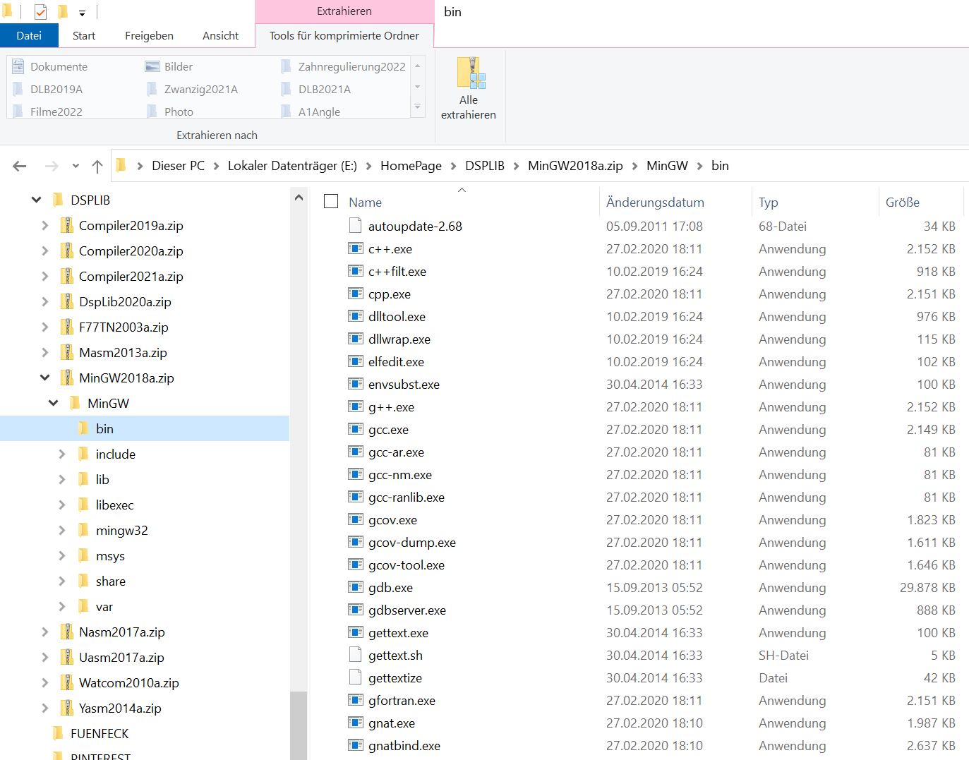Expand the extraction destinations gallery
This screenshot has width=969, height=760.
pos(418,108)
